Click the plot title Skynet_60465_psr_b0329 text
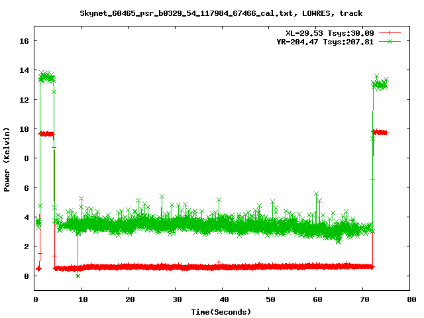Viewport: 424px width, 318px height. click(221, 13)
